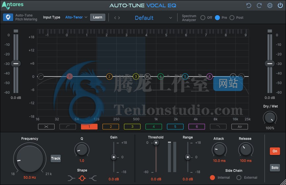286x185 pixels.
Task: Click the Threshold slider handle
Action: (156, 143)
